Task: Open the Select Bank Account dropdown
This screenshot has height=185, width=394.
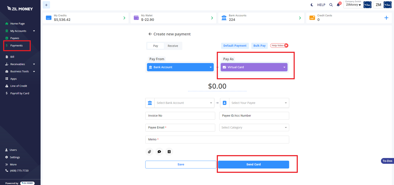Action: pyautogui.click(x=184, y=103)
